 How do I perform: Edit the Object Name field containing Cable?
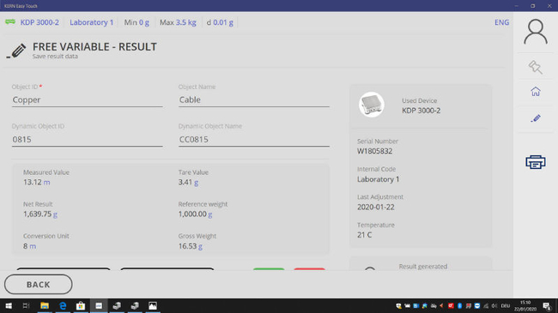click(254, 100)
